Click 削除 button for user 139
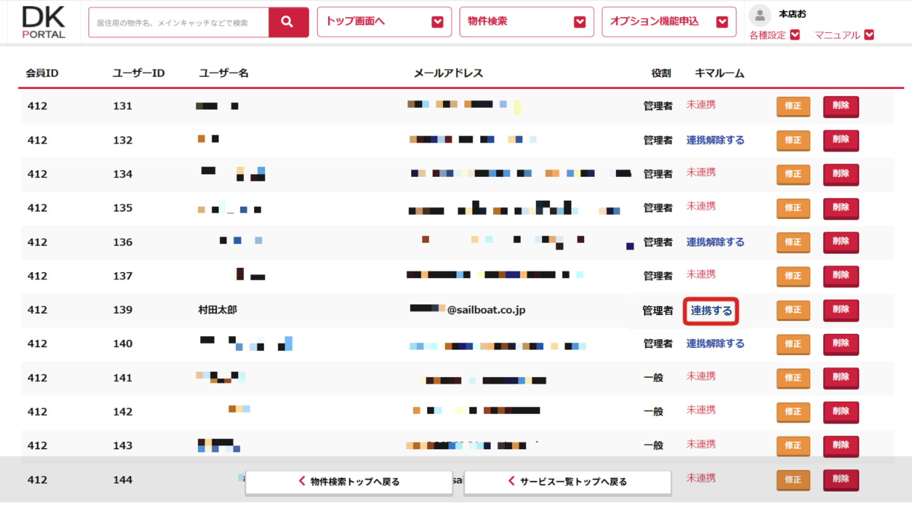Screen dimensions: 912x509 click(x=841, y=310)
